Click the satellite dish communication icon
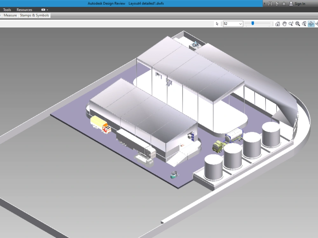This screenshot has height=238, width=318. click(x=277, y=3)
